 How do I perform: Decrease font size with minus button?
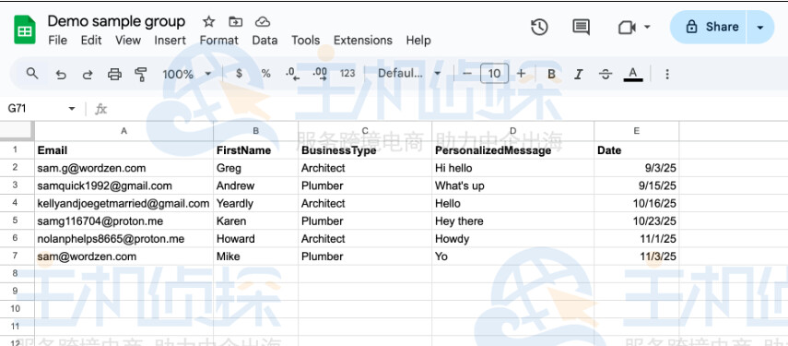pos(467,74)
